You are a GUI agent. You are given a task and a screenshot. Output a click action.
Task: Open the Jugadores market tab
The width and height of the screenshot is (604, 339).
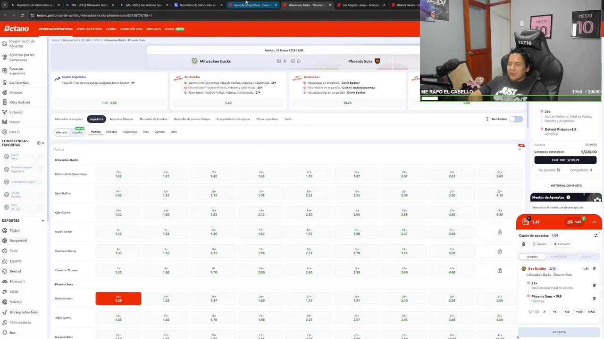pyautogui.click(x=96, y=119)
